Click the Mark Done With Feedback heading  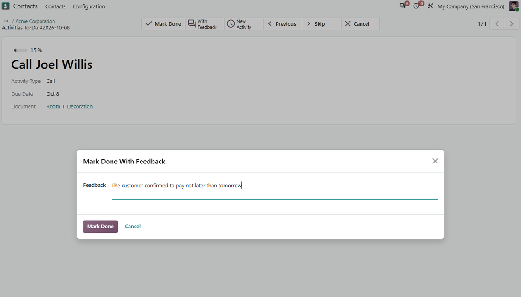point(124,161)
